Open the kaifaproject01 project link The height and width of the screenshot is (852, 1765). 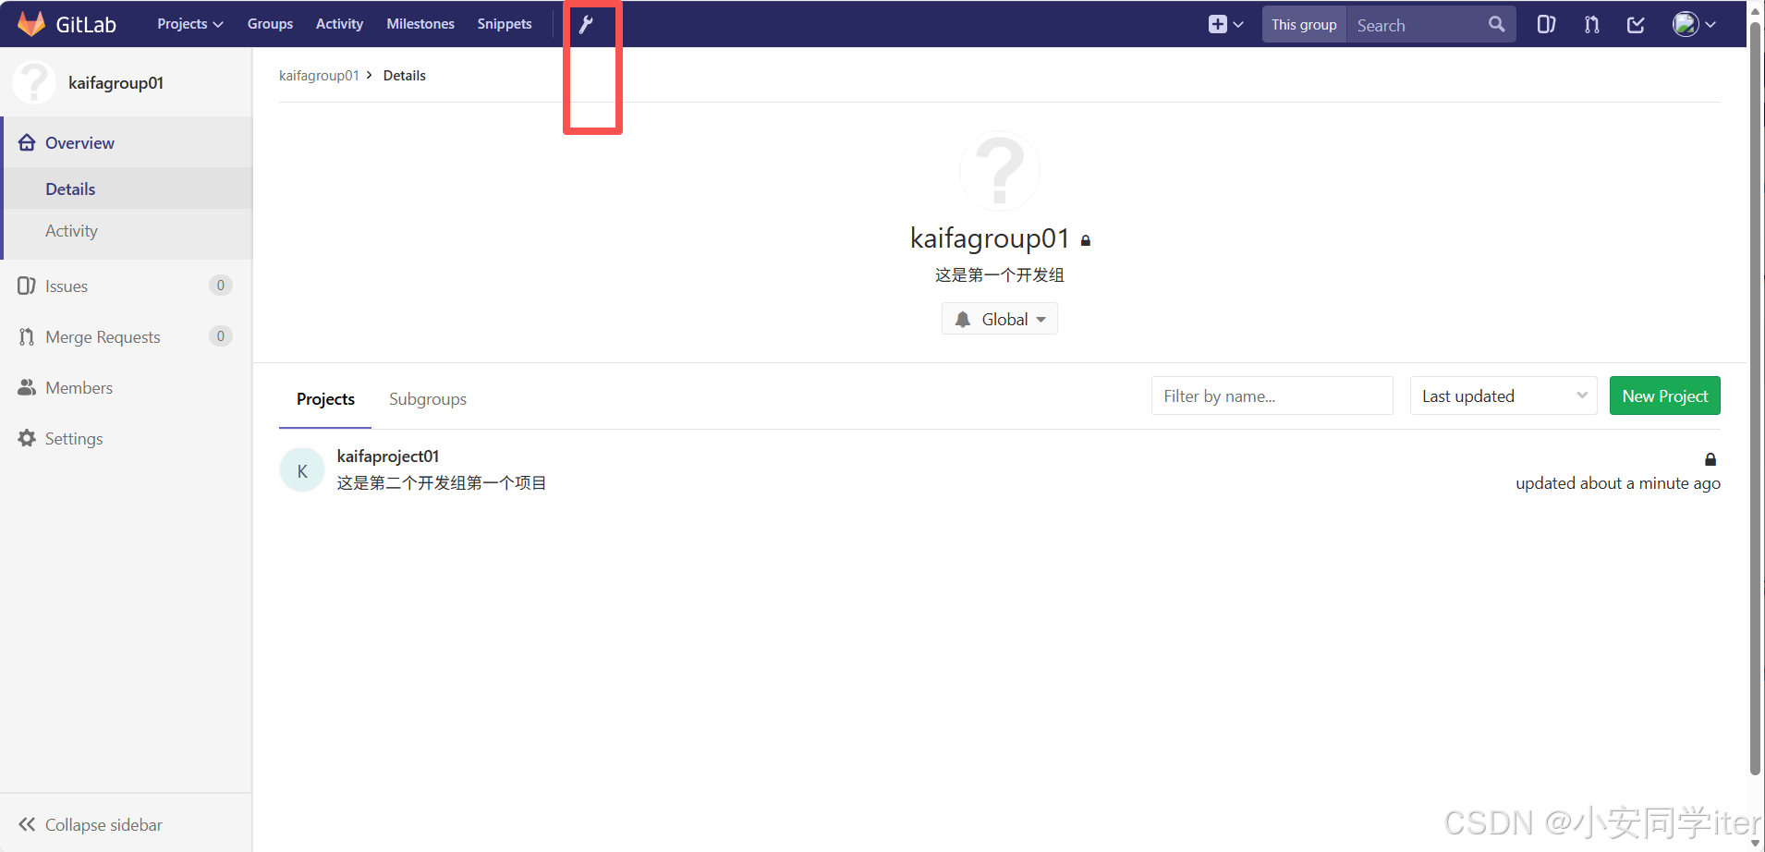388,456
